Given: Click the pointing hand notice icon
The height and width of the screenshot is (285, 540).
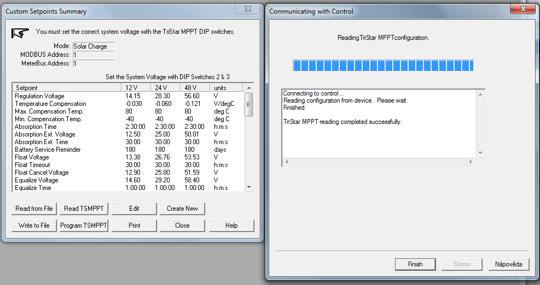Looking at the screenshot, I should coord(20,33).
